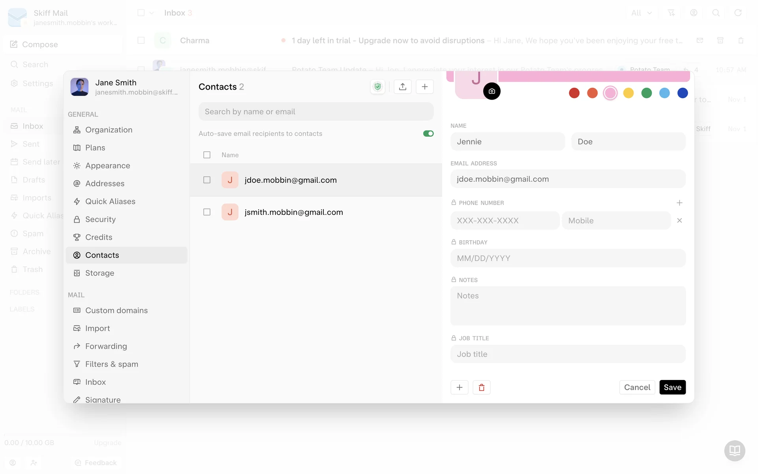Remove the phone number row with X
The image size is (758, 474).
coord(679,220)
